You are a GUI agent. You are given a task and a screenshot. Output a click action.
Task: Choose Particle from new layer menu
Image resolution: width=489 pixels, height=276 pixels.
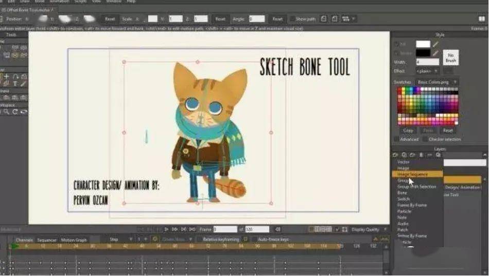[x=405, y=211]
